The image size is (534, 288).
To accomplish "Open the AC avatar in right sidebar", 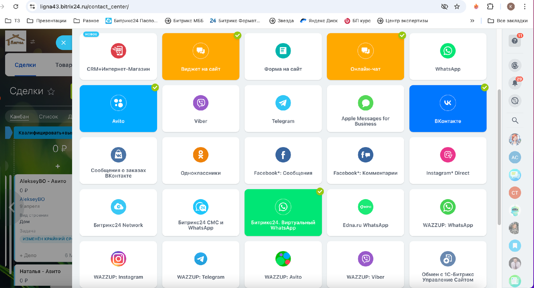I will [515, 157].
